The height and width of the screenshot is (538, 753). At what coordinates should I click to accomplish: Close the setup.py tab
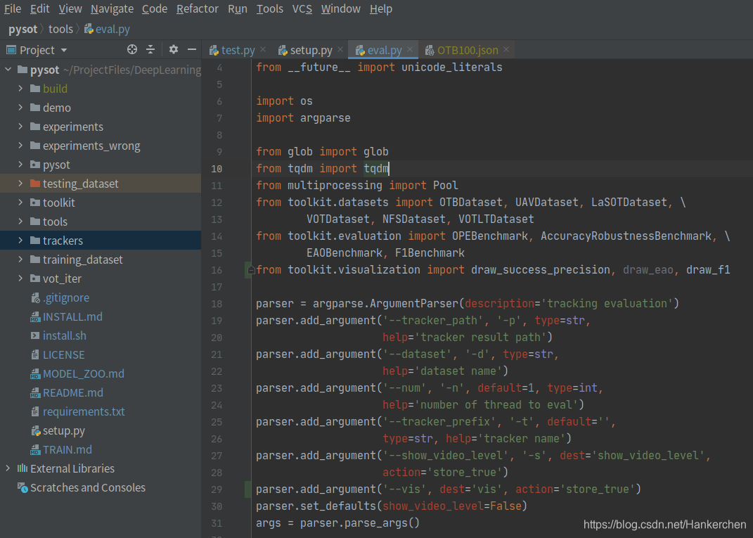click(x=340, y=49)
